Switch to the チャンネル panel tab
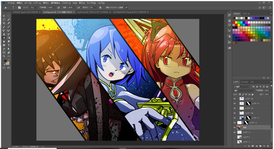The height and width of the screenshot is (149, 274). tap(245, 82)
